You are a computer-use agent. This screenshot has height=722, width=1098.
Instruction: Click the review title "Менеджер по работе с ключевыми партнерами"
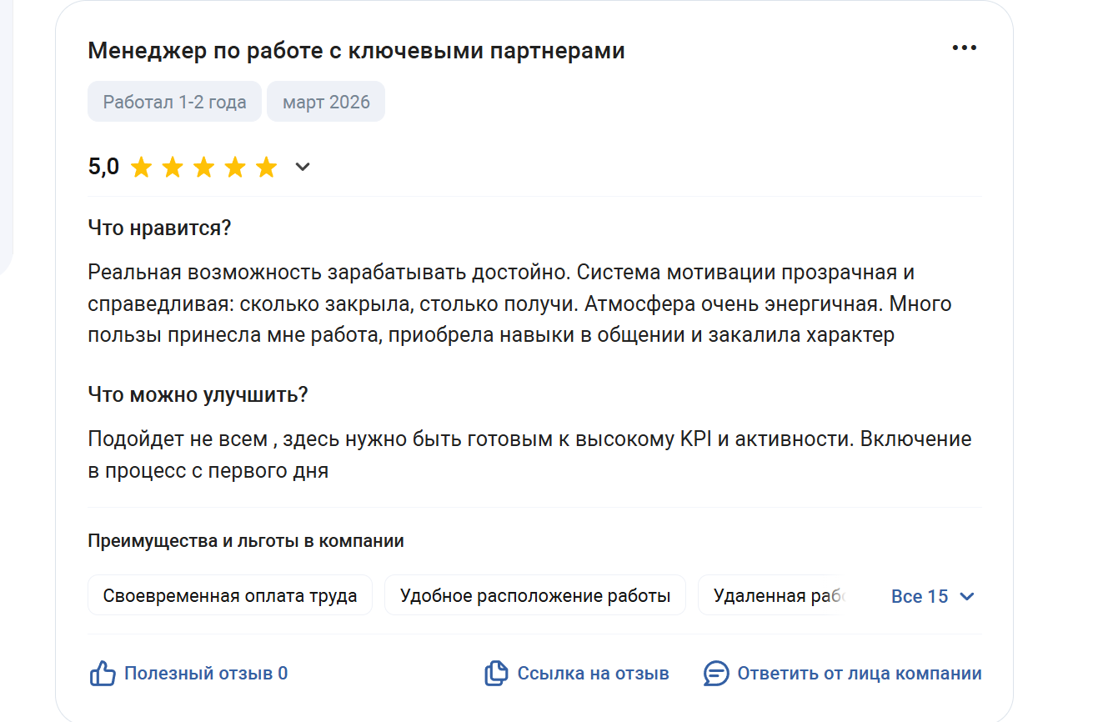(x=356, y=51)
